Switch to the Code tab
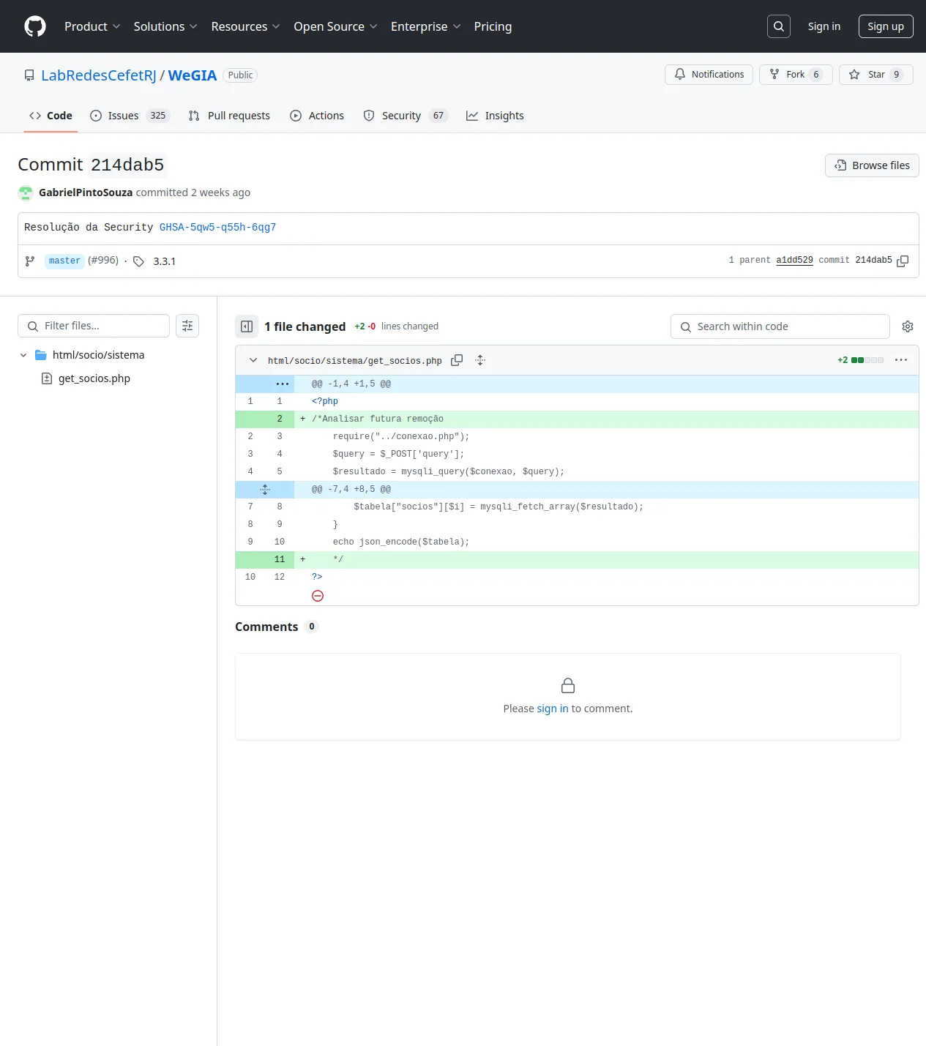This screenshot has width=926, height=1046. (x=51, y=116)
